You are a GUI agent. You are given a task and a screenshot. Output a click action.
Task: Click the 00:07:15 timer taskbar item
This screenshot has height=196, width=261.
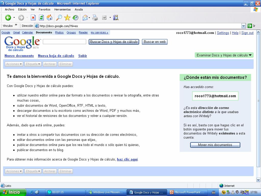pos(65,192)
